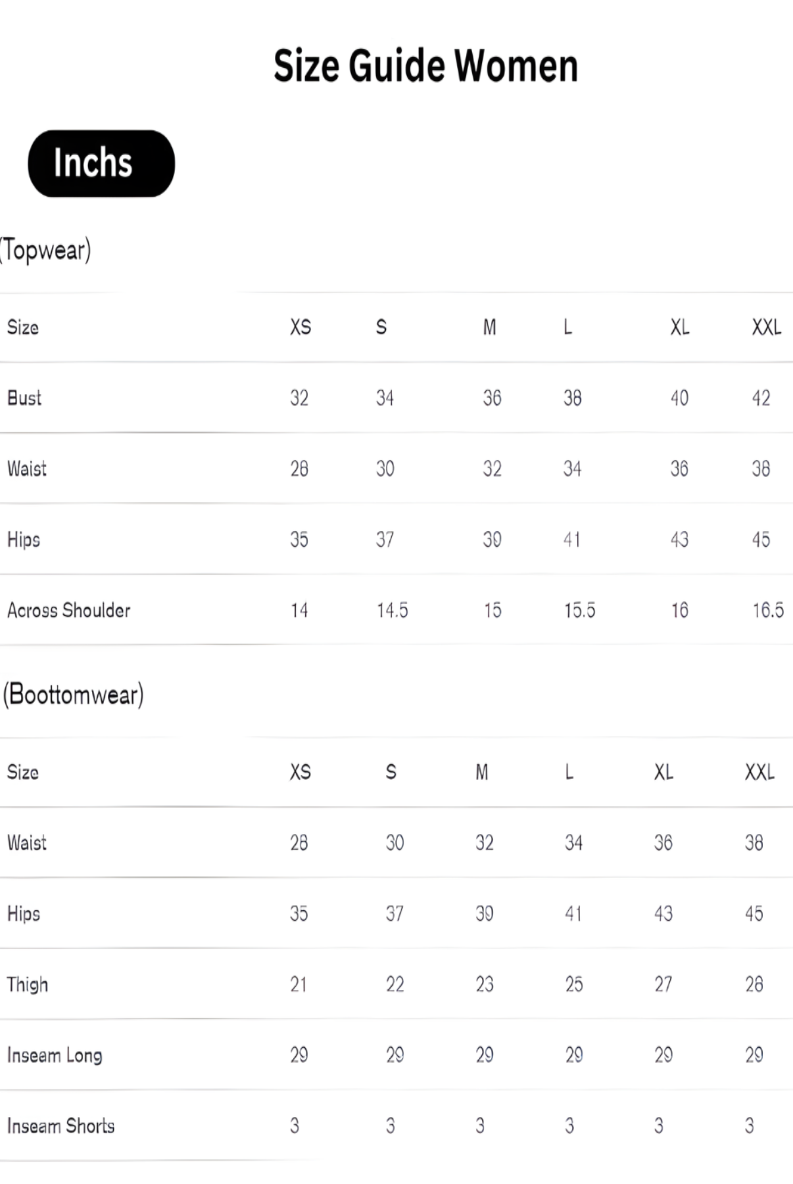Select the XS column header in Boottomwear table
The image size is (793, 1184).
point(300,772)
